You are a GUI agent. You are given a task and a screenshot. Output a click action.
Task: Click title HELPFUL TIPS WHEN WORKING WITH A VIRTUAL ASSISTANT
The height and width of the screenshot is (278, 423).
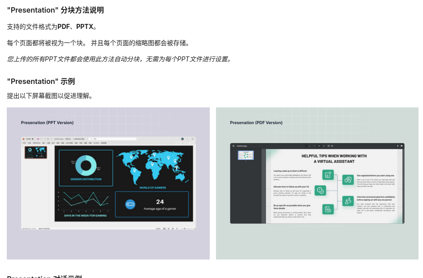pos(334,159)
